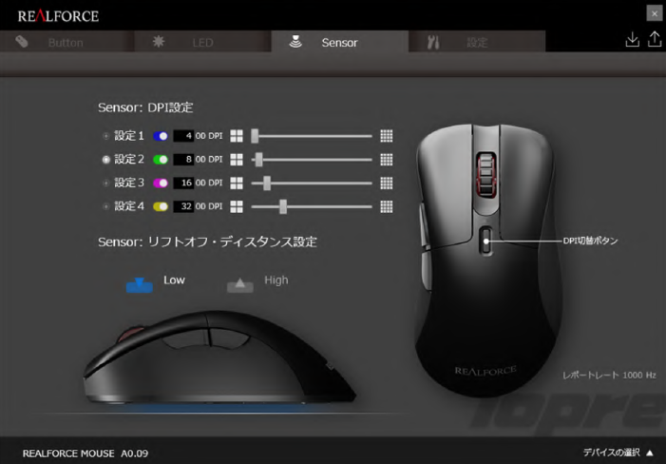Screen dimensions: 666x464
Task: Click the DPI切替ボタン label text
Action: tap(590, 241)
